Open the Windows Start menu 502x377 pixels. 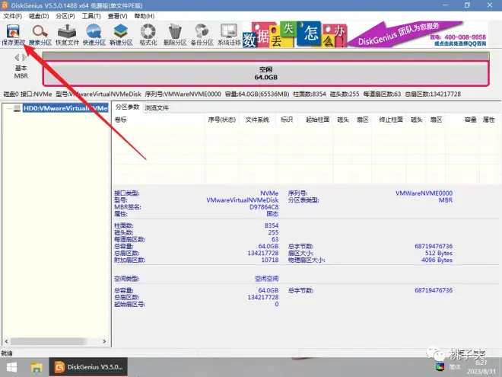click(x=11, y=367)
